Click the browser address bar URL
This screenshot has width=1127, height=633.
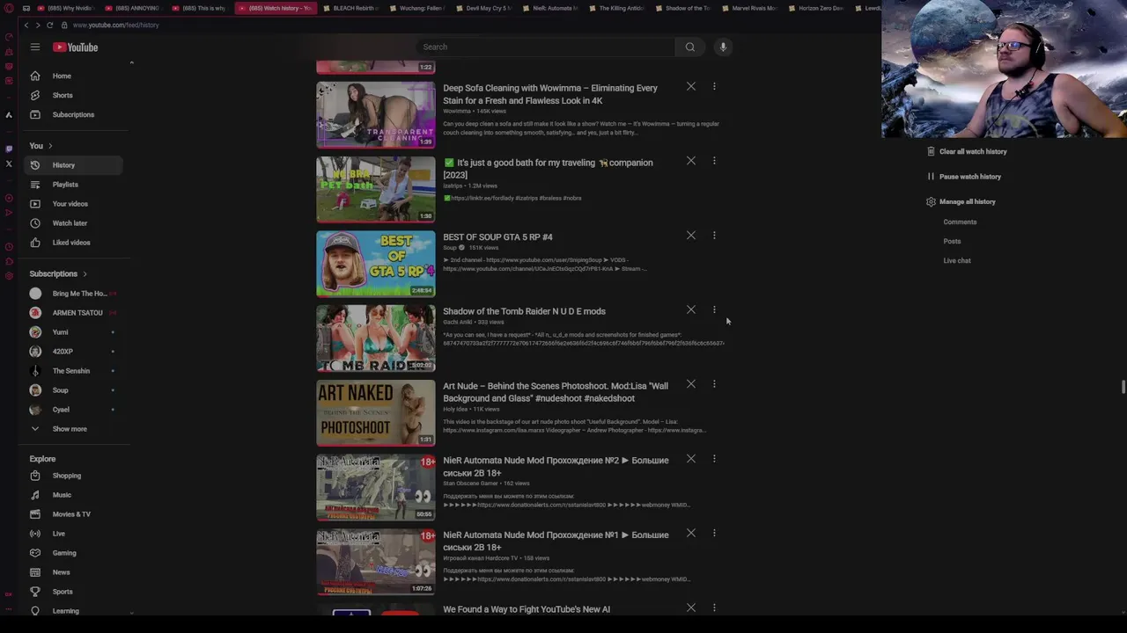(x=116, y=25)
